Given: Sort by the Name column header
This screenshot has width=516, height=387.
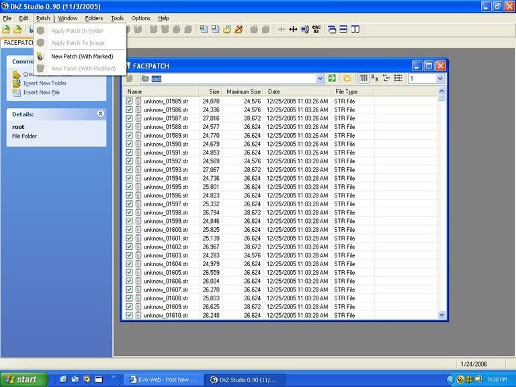Looking at the screenshot, I should click(161, 91).
